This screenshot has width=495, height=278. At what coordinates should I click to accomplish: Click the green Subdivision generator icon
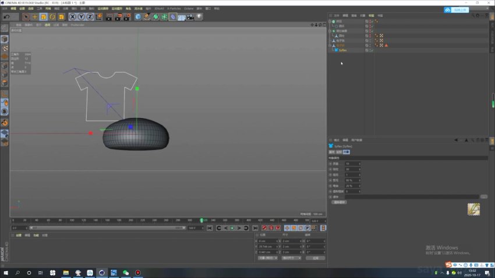tap(155, 17)
